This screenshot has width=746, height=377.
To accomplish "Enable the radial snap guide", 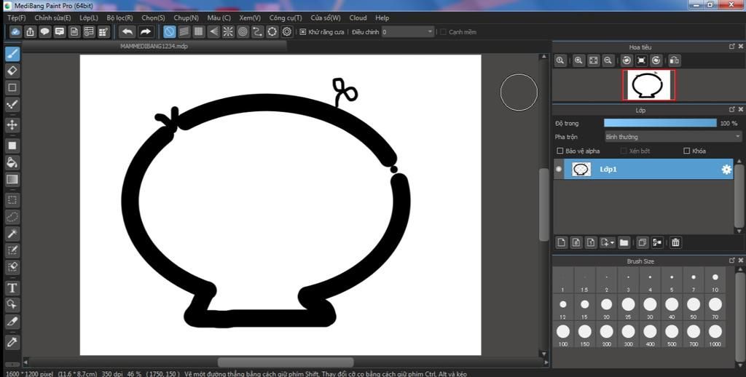I will coord(228,32).
